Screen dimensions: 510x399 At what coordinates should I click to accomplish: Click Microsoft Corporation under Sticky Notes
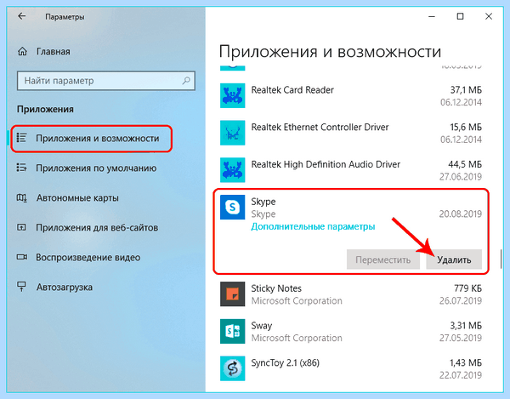pos(297,300)
